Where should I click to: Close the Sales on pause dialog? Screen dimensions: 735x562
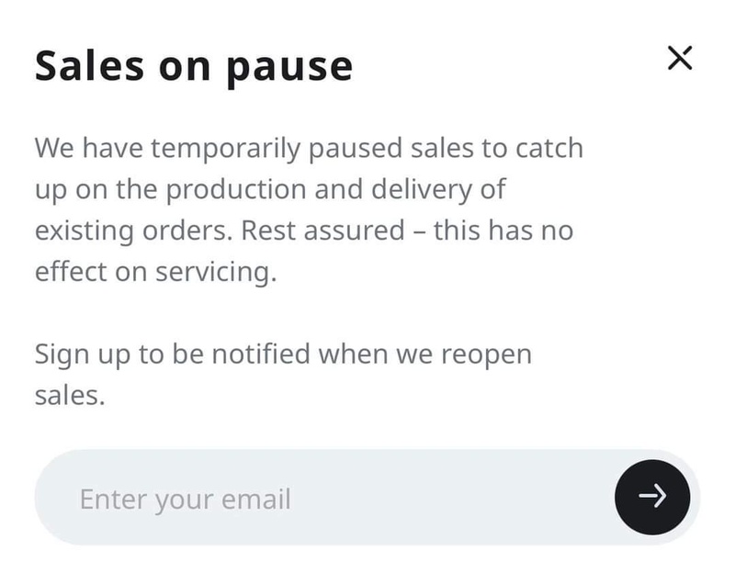coord(680,58)
